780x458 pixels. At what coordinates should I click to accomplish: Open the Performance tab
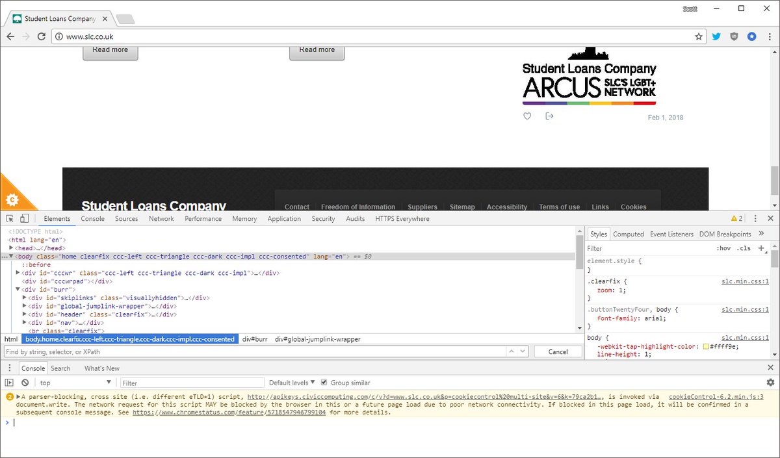tap(203, 219)
